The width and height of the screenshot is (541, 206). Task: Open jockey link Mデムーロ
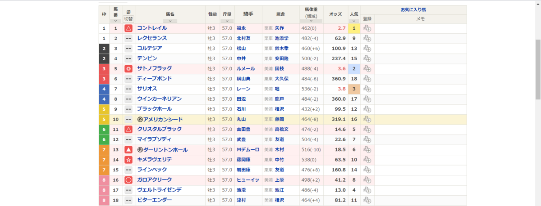248,150
